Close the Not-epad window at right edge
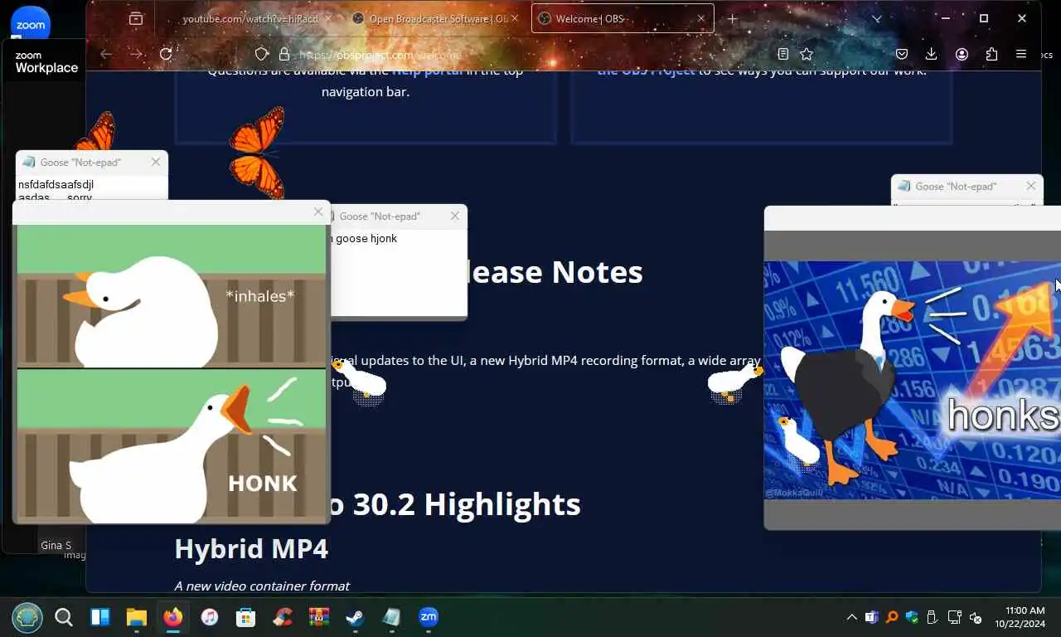This screenshot has width=1061, height=637. tap(1031, 186)
